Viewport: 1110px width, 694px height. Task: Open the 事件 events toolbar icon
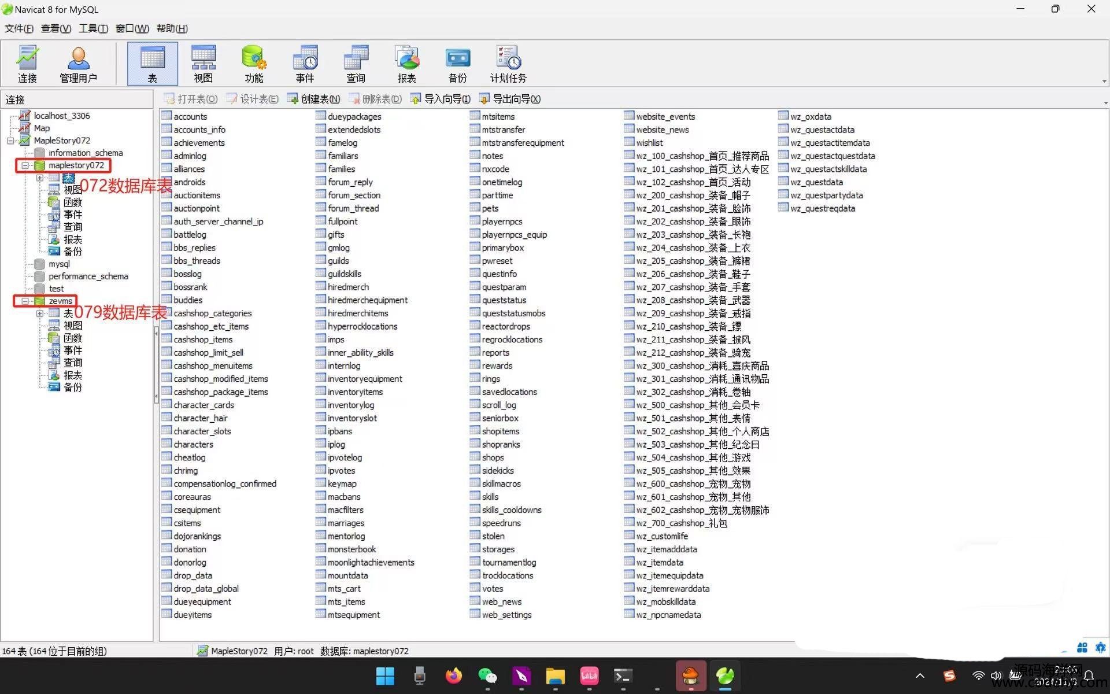[x=305, y=64]
